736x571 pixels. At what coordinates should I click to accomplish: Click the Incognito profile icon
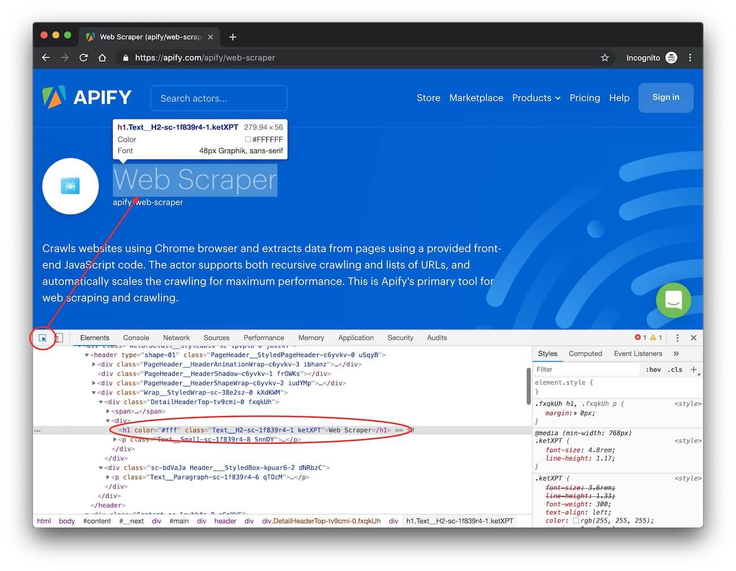pos(671,58)
